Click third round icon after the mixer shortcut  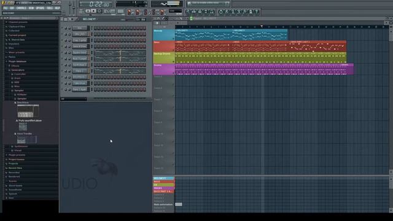[233, 12]
